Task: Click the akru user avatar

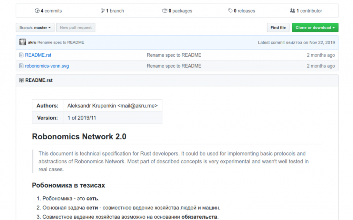Action: tap(22, 42)
